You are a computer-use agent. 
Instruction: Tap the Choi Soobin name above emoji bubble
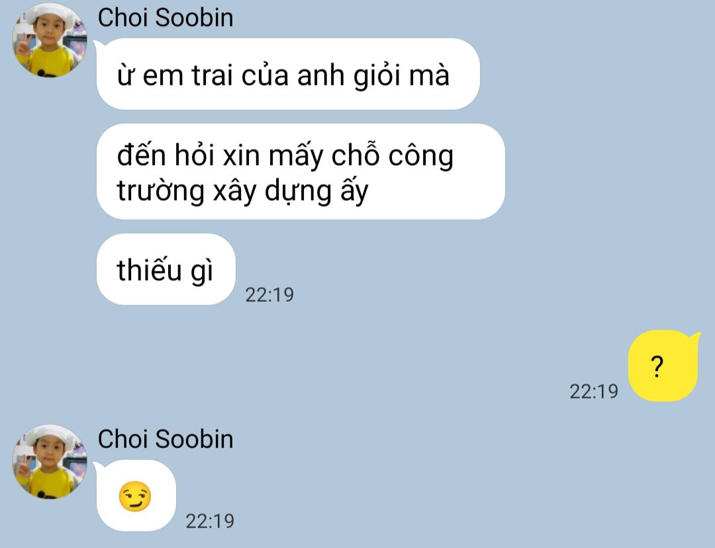(x=166, y=439)
